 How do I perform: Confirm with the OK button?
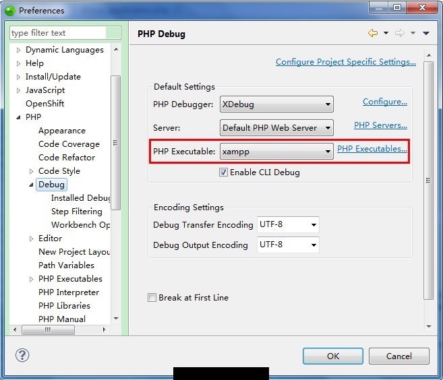pyautogui.click(x=333, y=356)
